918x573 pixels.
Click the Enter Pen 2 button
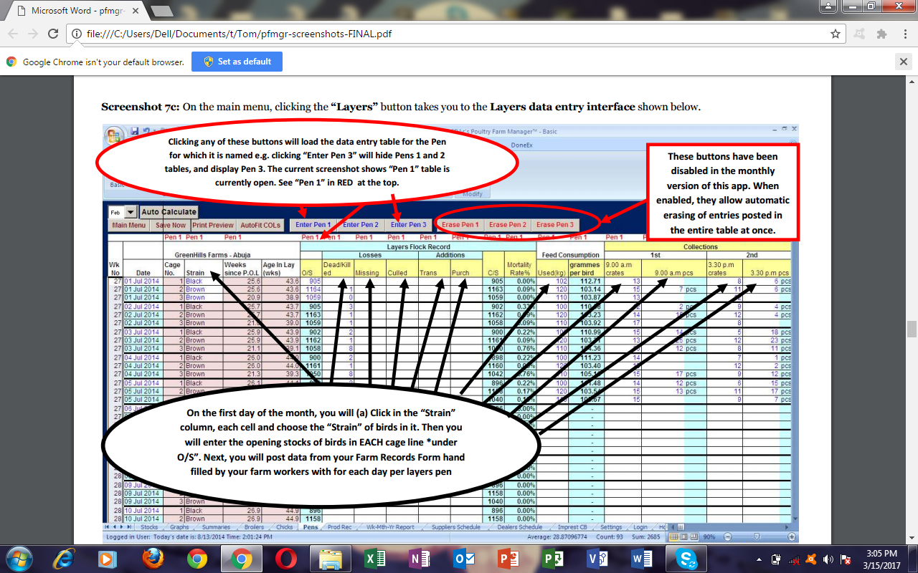[x=361, y=225]
